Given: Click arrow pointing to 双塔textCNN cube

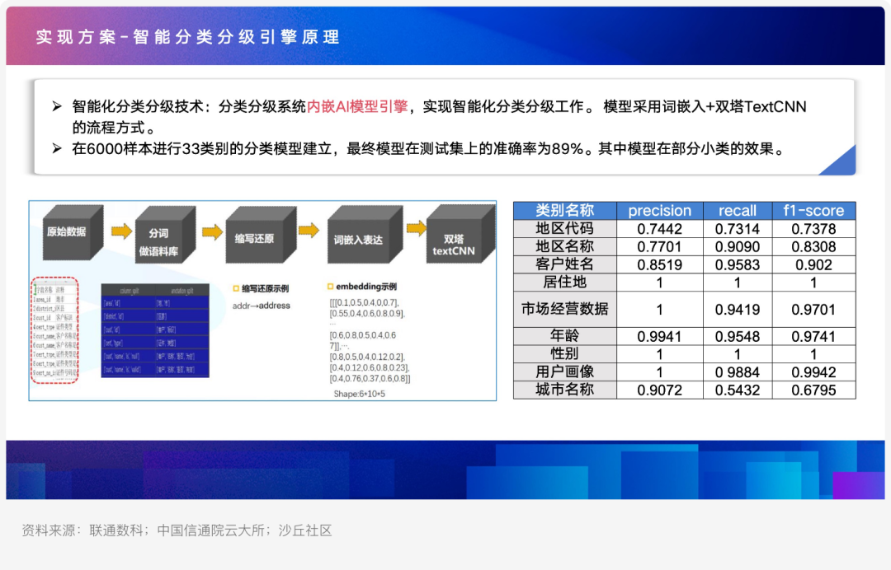Looking at the screenshot, I should point(415,229).
